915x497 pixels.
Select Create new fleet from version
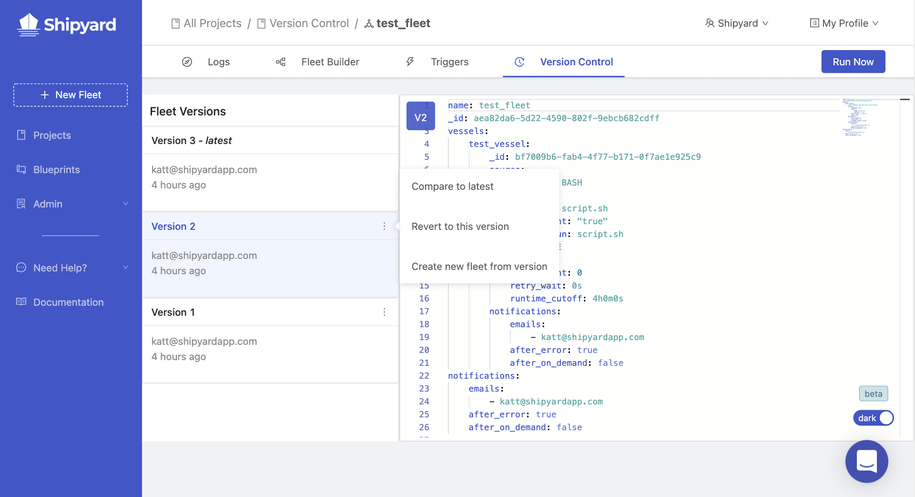tap(479, 267)
